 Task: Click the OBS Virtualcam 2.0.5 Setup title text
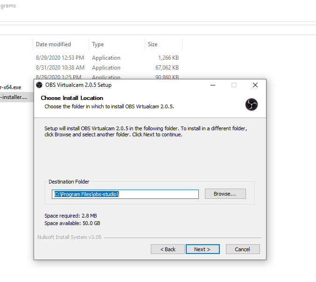pos(78,85)
